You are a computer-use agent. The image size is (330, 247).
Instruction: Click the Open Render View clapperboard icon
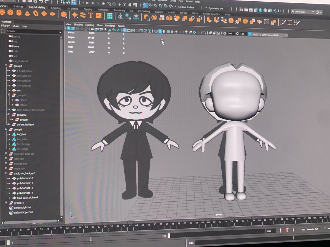tap(241, 9)
